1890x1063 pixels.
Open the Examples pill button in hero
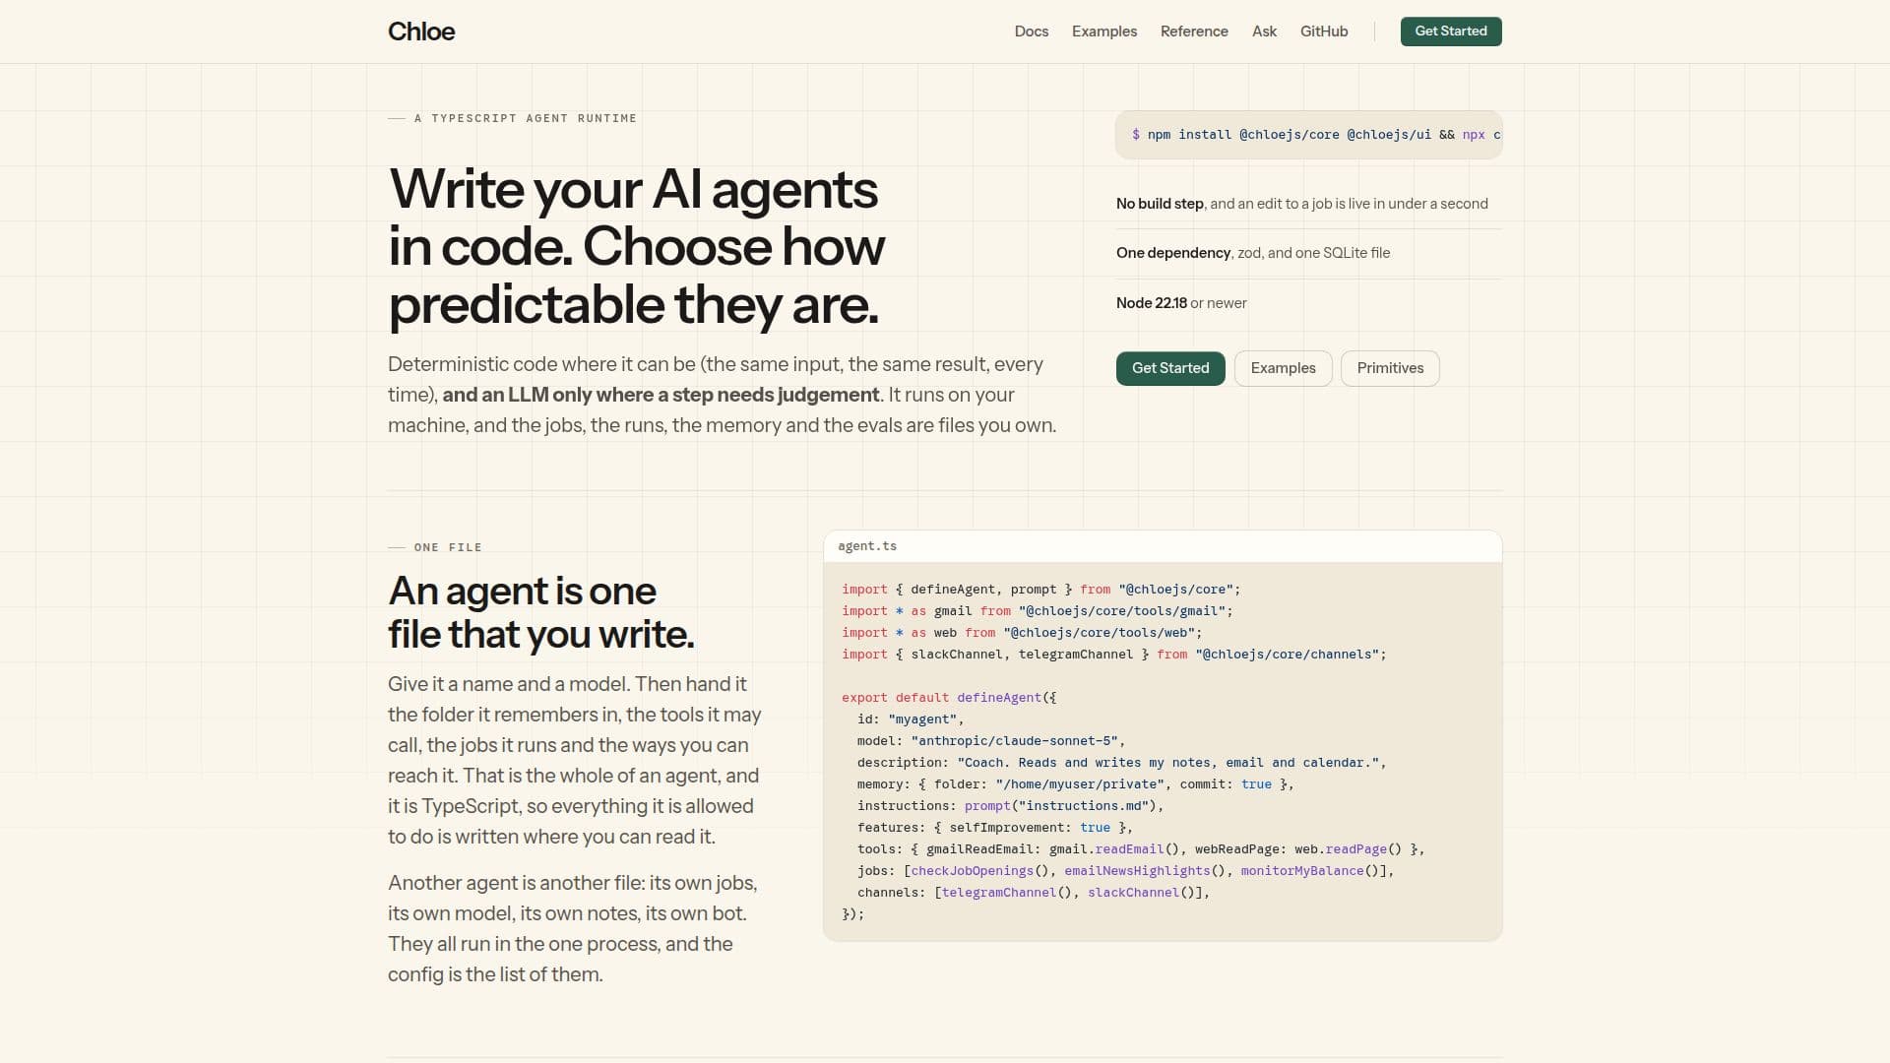[x=1282, y=368]
